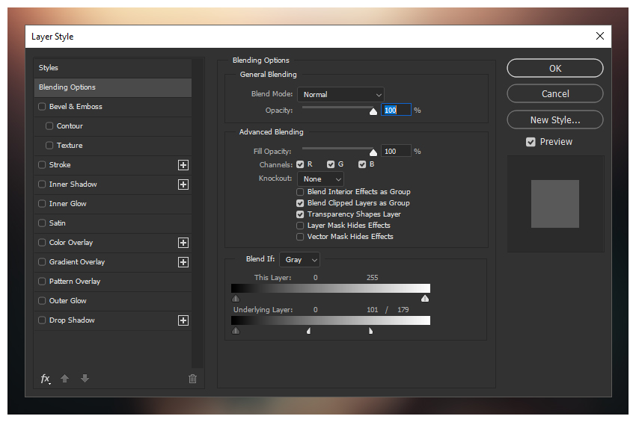Screen dimensions: 636x422
Task: Click the gray style preview thumbnail
Action: 555,204
